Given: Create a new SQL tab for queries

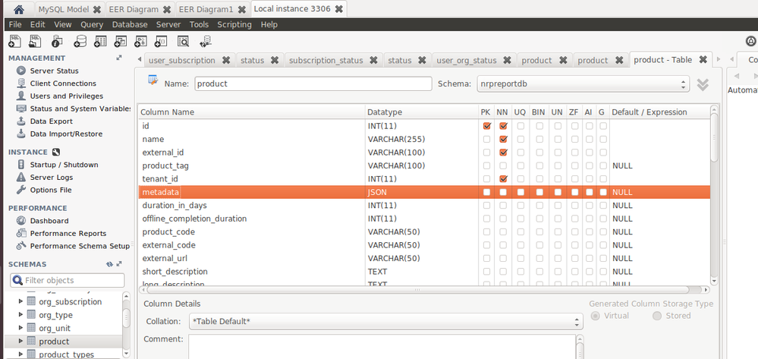Looking at the screenshot, I should click(x=14, y=42).
